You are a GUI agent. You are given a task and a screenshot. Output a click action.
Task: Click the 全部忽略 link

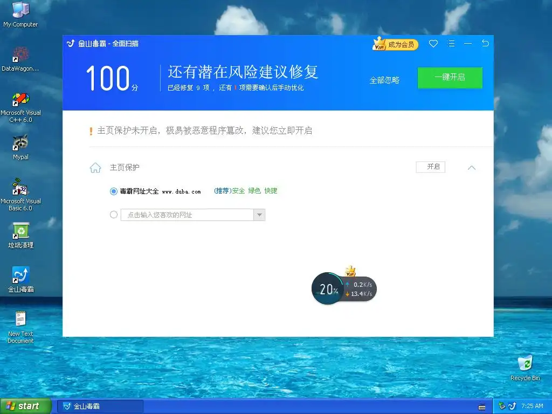384,80
